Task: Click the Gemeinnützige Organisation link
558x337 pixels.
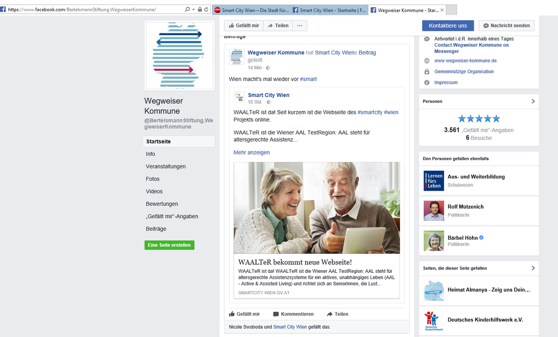Action: point(464,71)
